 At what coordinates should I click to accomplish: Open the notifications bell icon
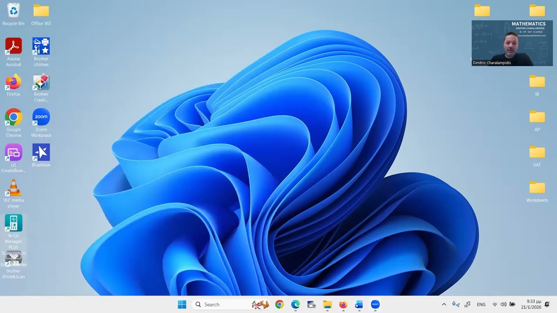point(547,304)
